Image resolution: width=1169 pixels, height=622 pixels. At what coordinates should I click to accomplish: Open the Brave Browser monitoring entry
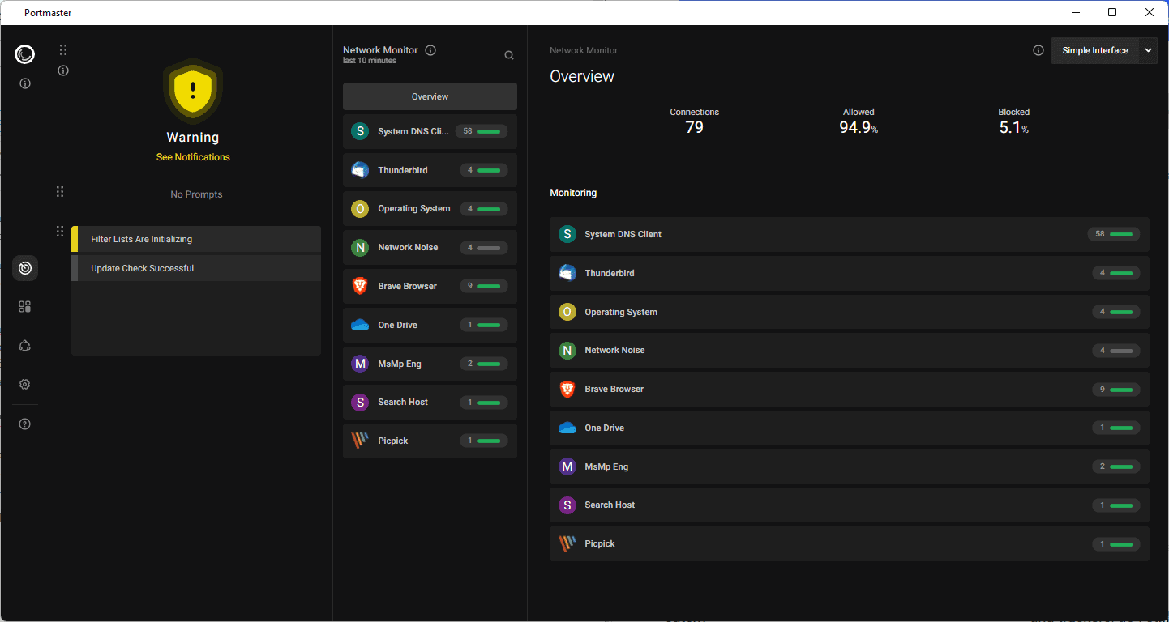tap(849, 389)
